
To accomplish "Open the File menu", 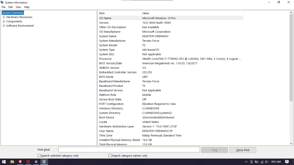I will tap(3, 7).
